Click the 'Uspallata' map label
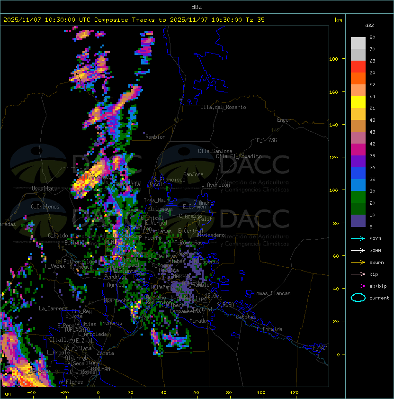 tap(45, 189)
